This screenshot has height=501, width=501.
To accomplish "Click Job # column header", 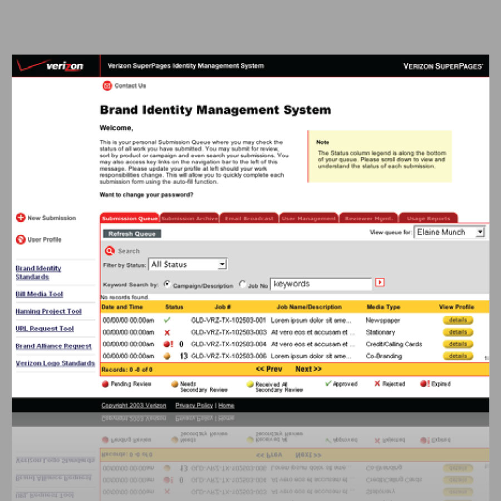I will (223, 307).
